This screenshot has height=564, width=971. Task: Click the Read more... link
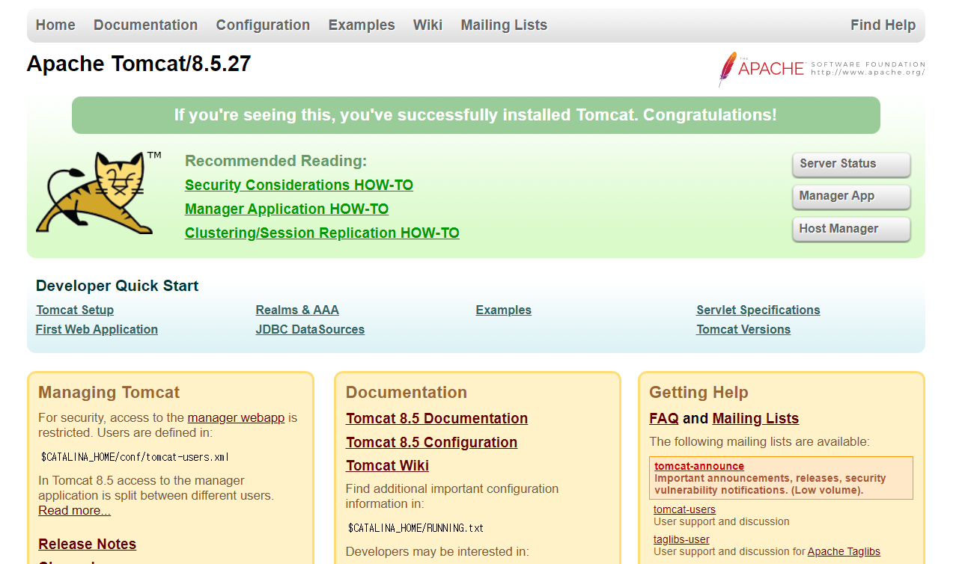click(74, 510)
